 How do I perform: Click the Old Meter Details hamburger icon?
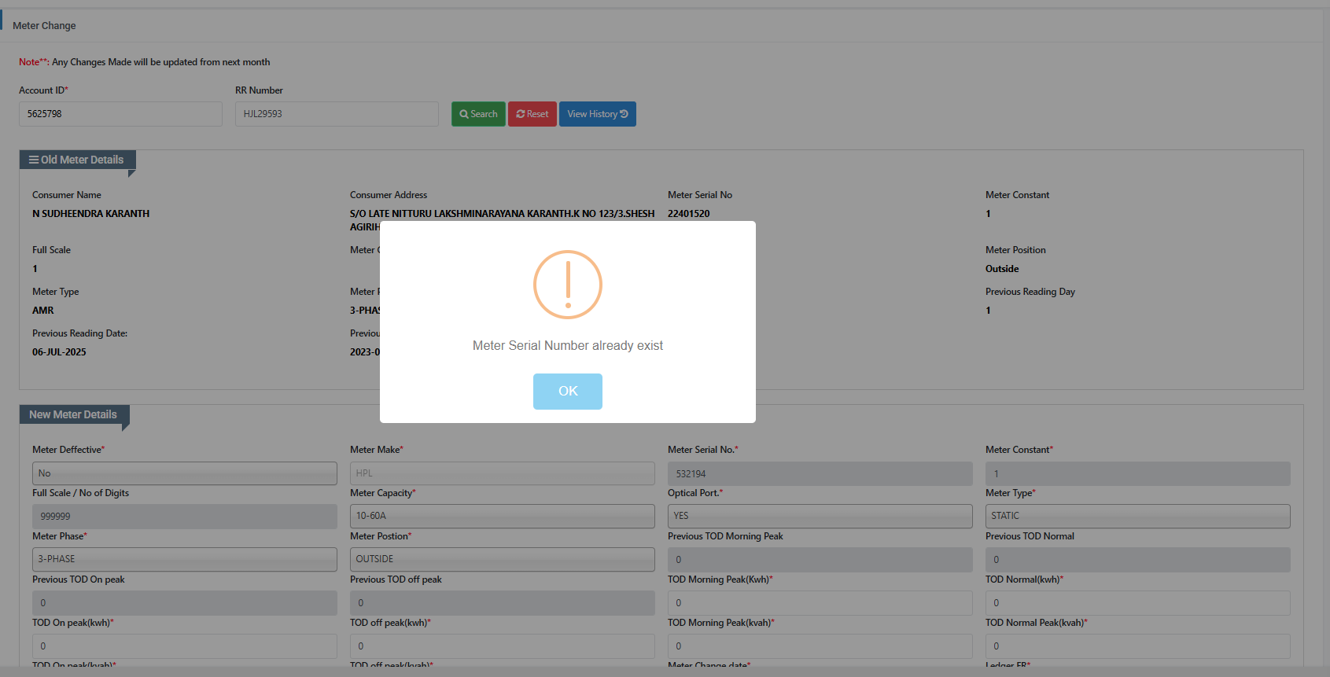click(x=34, y=160)
